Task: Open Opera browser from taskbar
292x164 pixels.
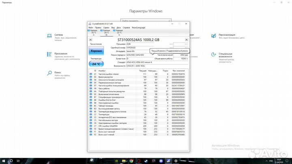Action: click(x=139, y=161)
